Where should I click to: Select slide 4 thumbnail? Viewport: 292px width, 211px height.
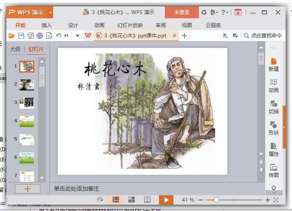point(27,121)
